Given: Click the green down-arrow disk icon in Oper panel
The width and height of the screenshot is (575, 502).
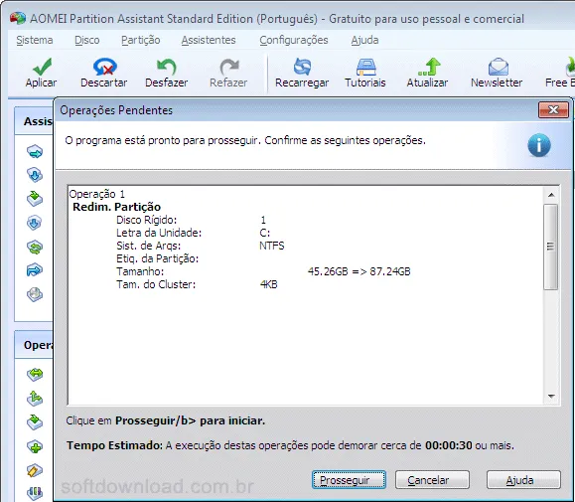Looking at the screenshot, I should (35, 422).
